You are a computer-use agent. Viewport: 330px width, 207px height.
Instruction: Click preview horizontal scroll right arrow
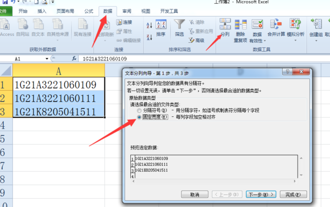pyautogui.click(x=295, y=181)
